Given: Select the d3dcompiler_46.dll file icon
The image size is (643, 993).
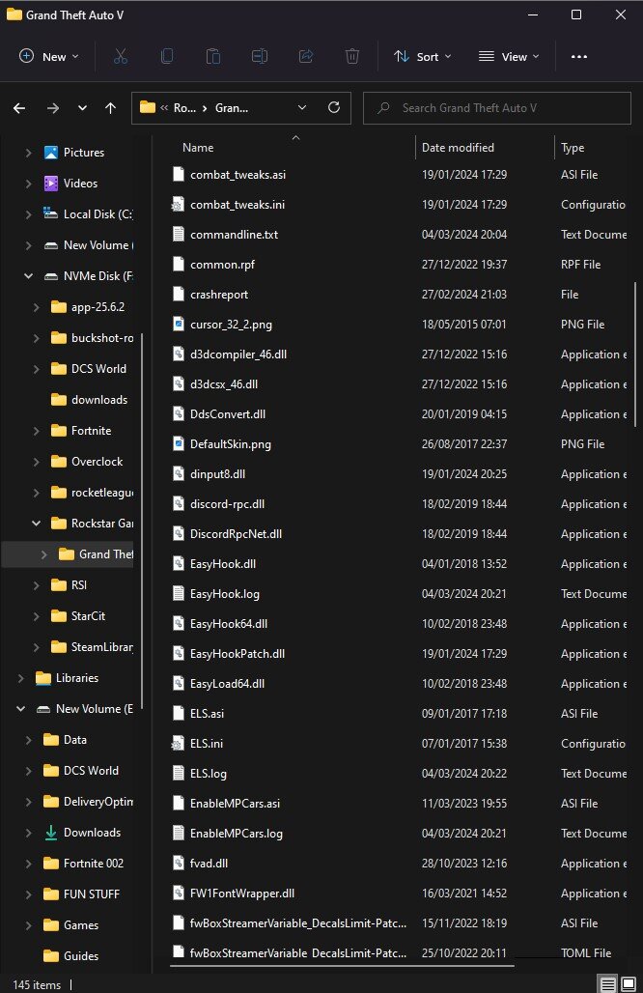Looking at the screenshot, I should click(x=179, y=354).
